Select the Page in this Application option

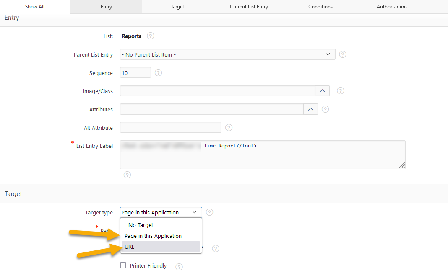[153, 236]
